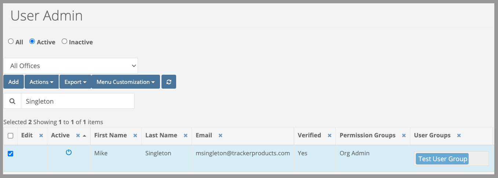This screenshot has height=178, width=498.
Task: Remove the Permission Groups column via x
Action: (404, 136)
